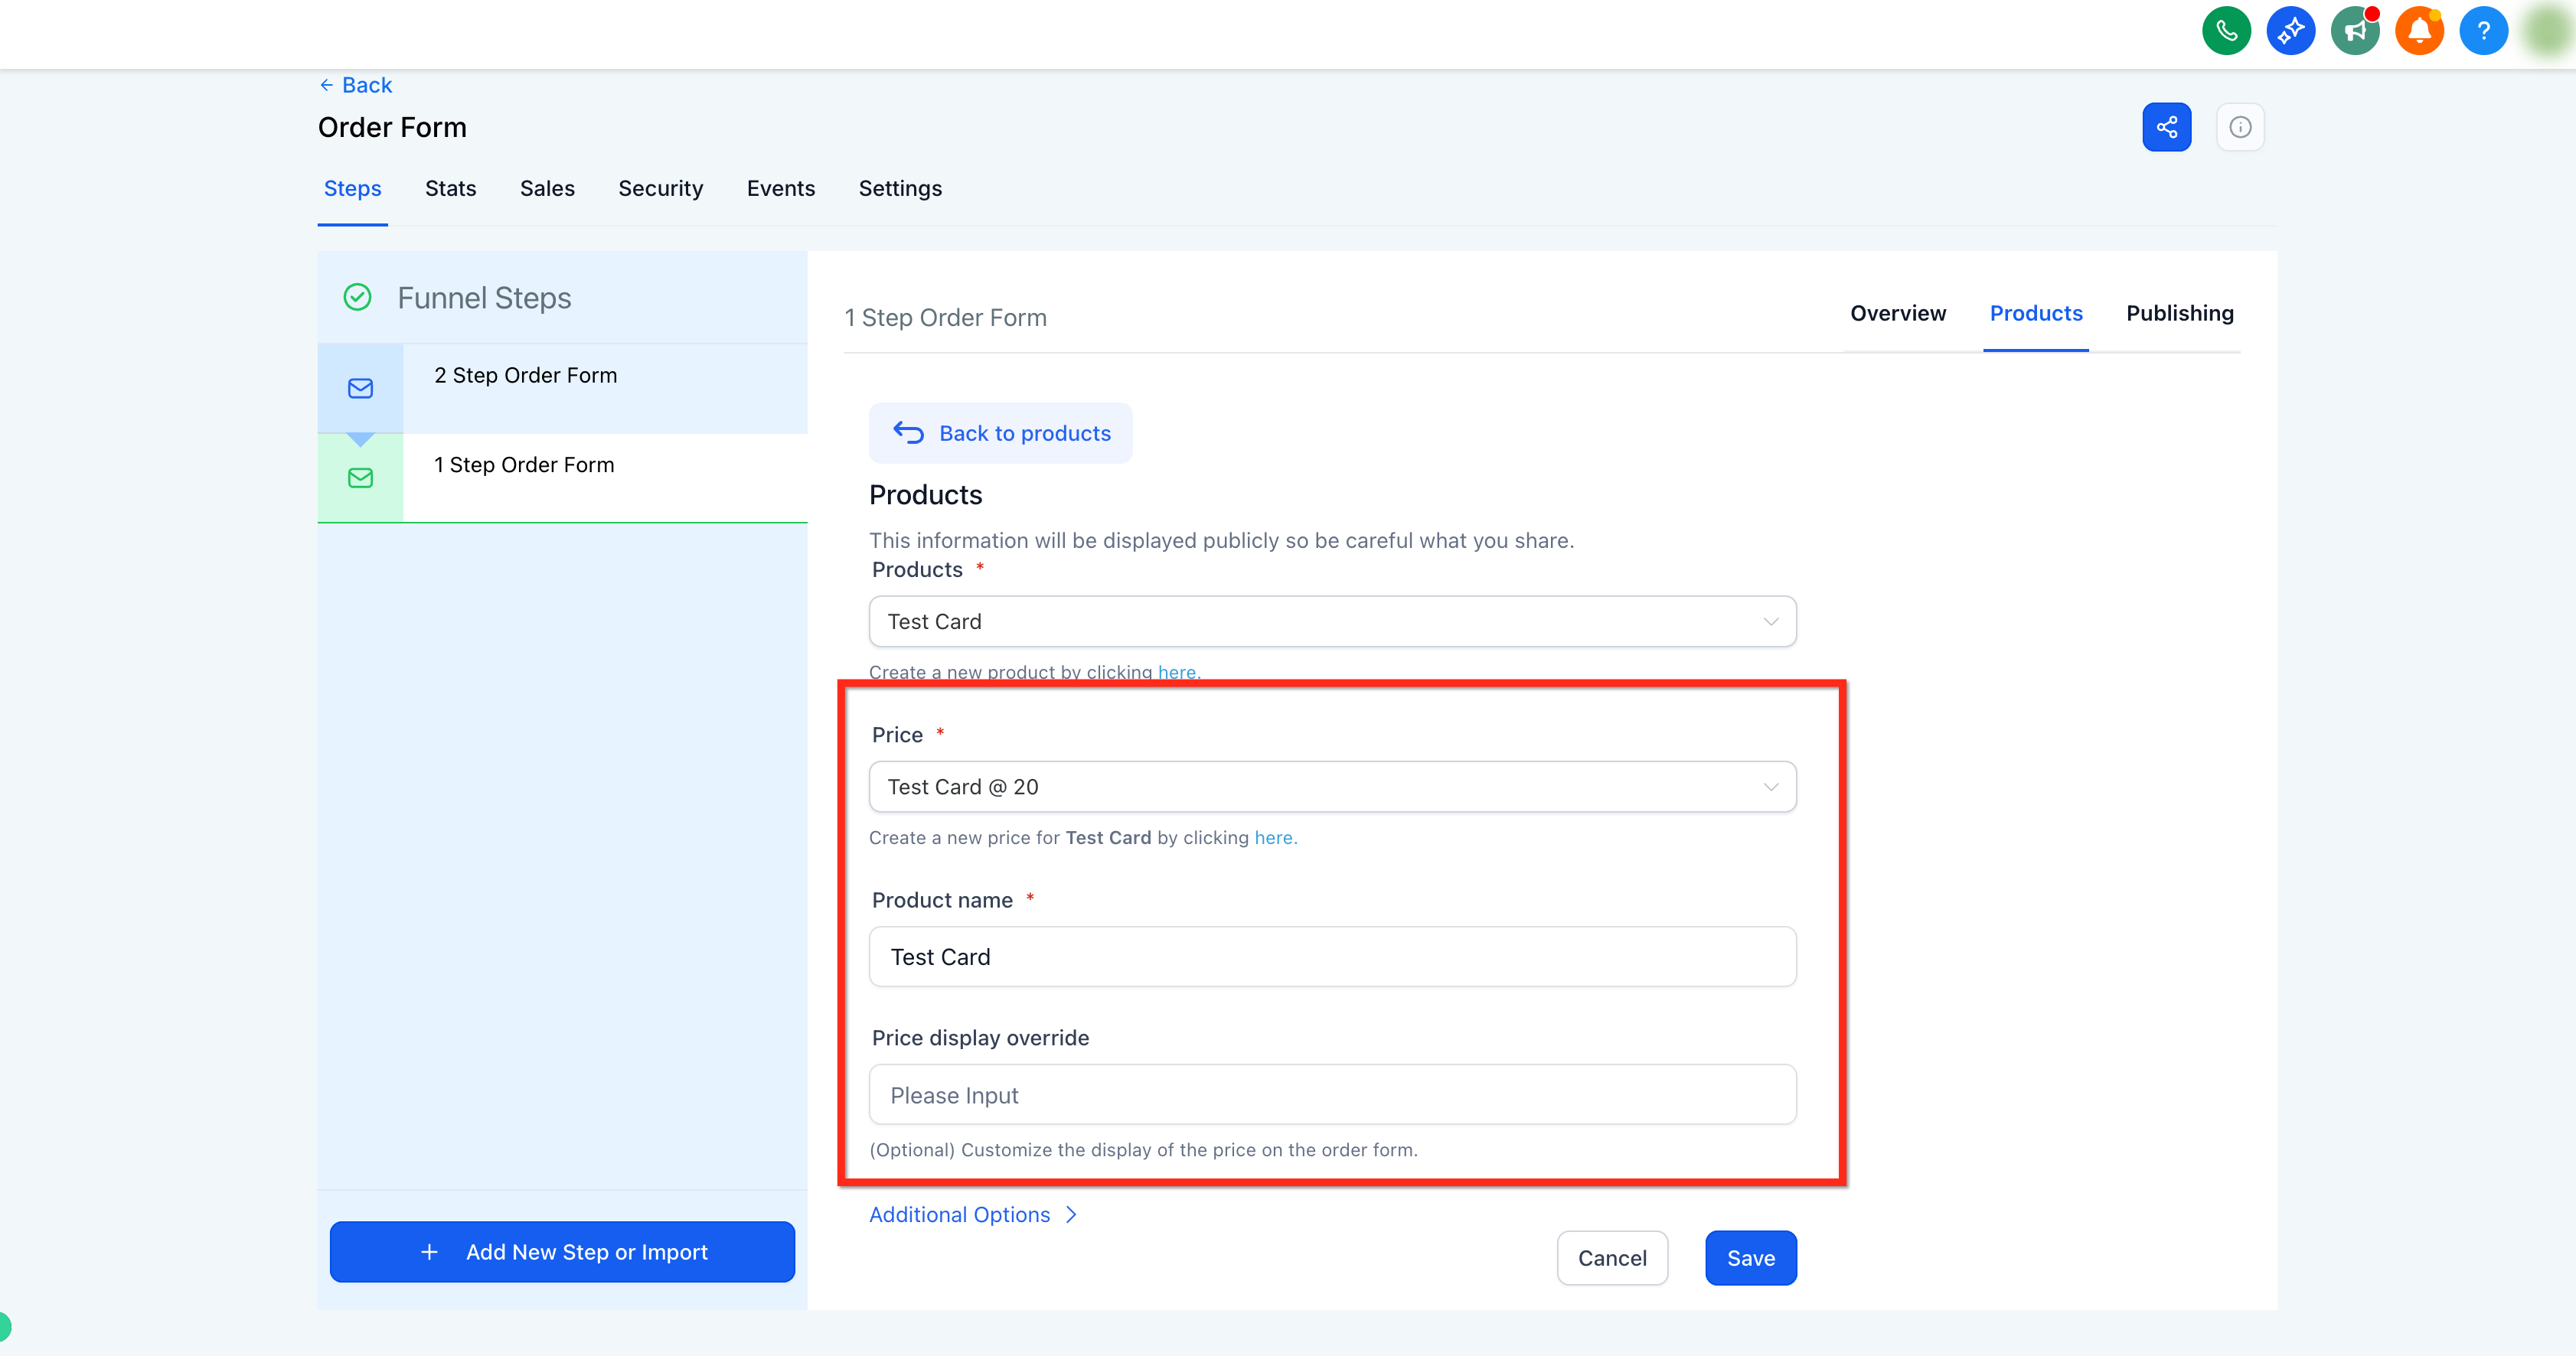Viewport: 2576px width, 1356px height.
Task: Click Back to products button
Action: coord(1001,434)
